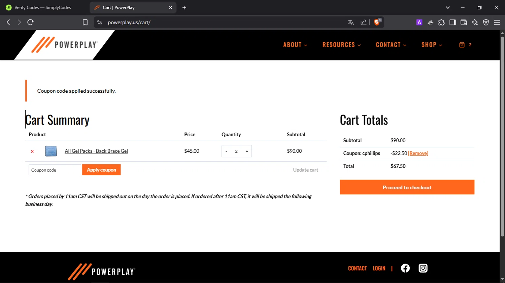Open Brave Shields lion icon

377,22
